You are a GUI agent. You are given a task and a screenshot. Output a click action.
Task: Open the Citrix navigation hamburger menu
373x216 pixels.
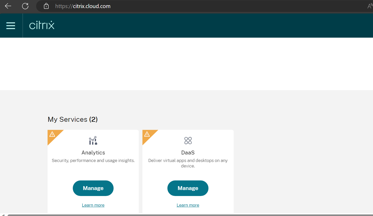[x=11, y=25]
